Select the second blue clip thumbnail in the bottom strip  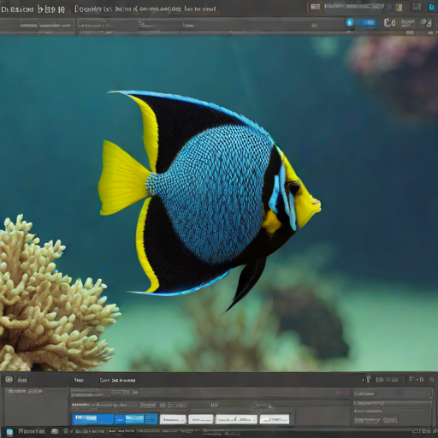click(136, 419)
